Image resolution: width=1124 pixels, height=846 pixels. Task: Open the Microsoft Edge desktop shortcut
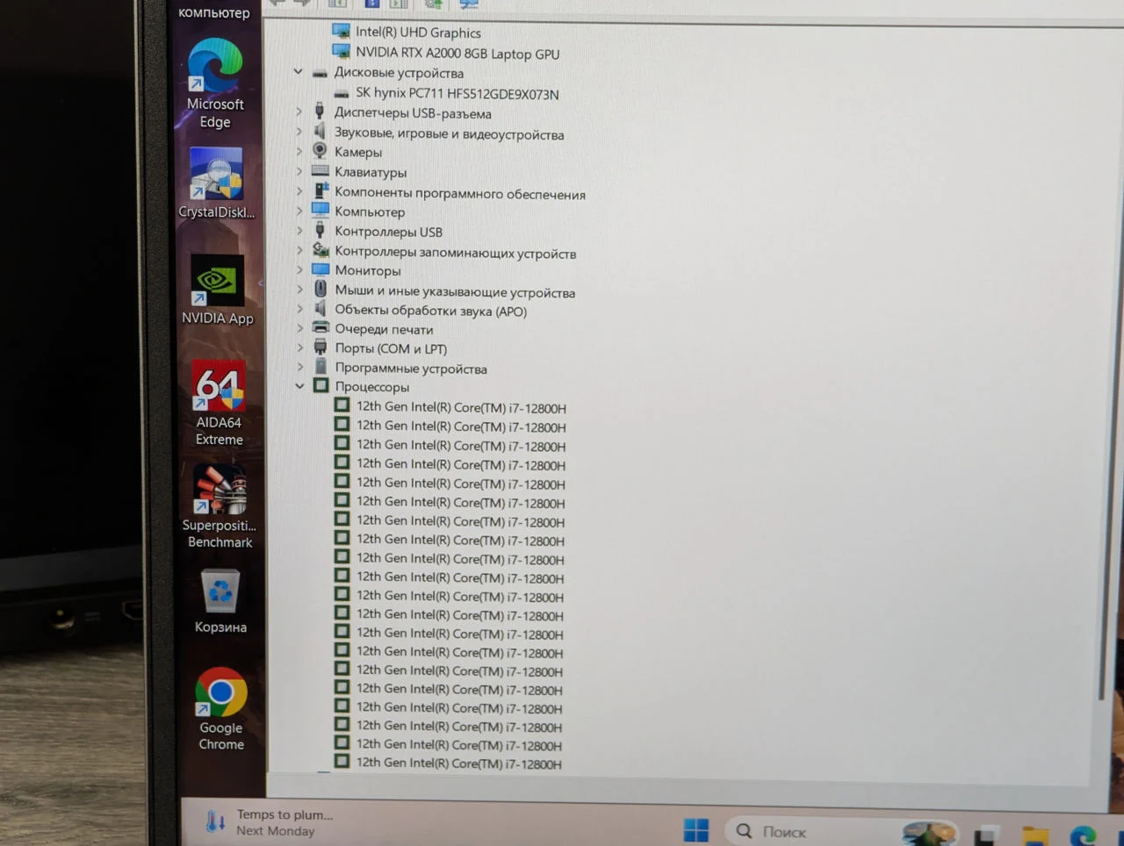[x=215, y=83]
